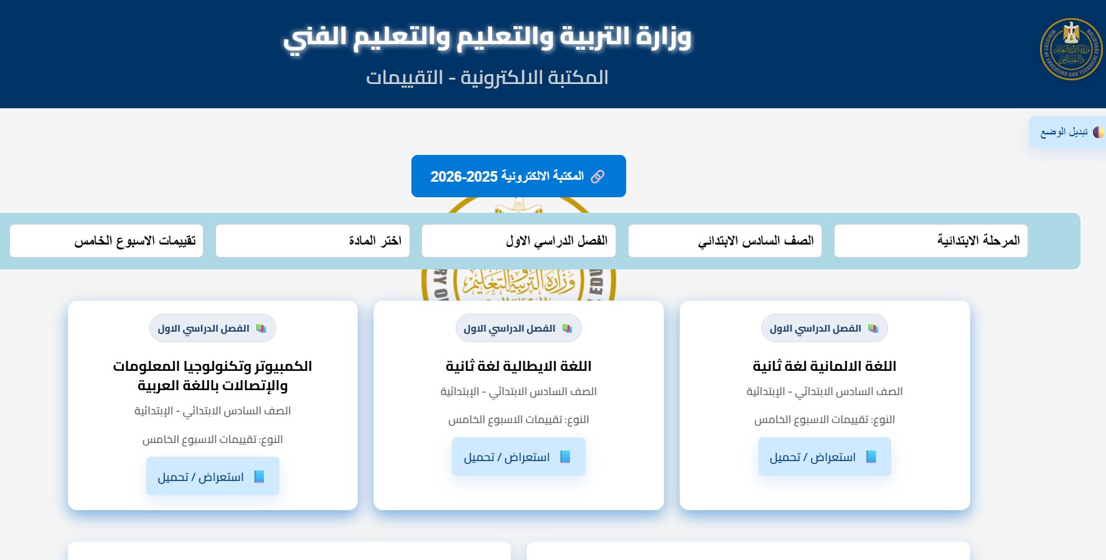Click the اللغة الالمانية لغة ثانية card title
The image size is (1106, 560).
click(x=824, y=366)
